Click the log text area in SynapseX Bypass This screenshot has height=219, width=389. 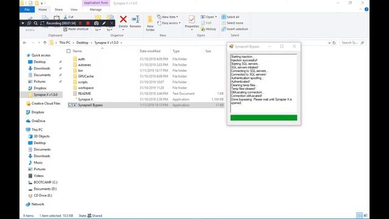[x=263, y=83]
